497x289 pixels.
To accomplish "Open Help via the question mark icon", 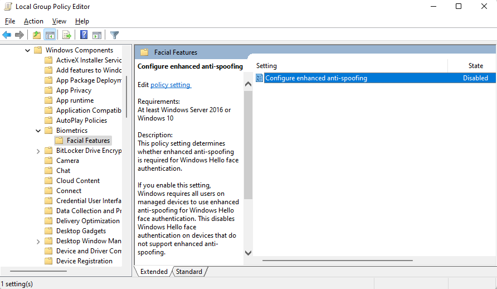I will pyautogui.click(x=84, y=35).
